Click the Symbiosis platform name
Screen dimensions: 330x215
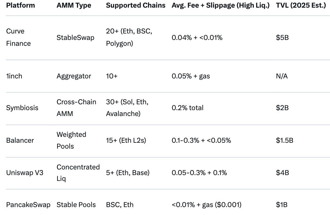coord(22,108)
